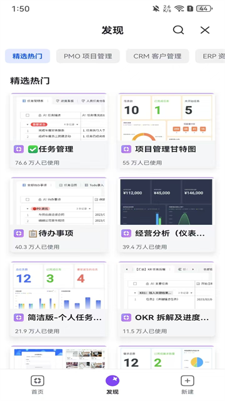
Task: Tap the 55 万人已使用 usage count
Action: (x=142, y=163)
